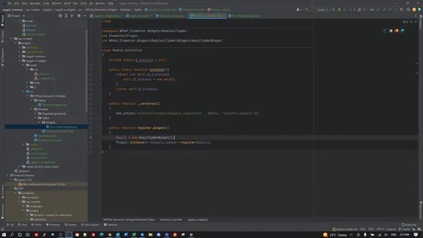The height and width of the screenshot is (238, 423).
Task: Collapse External Libraries node in tree
Action: [8, 175]
